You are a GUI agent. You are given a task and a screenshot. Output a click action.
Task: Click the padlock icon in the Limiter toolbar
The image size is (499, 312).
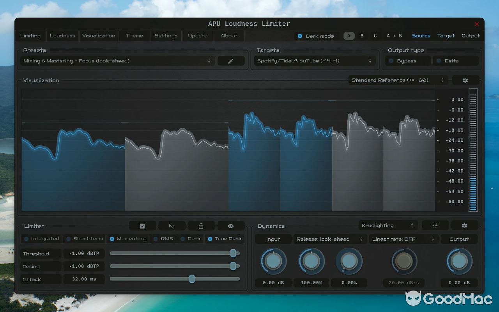pos(201,225)
